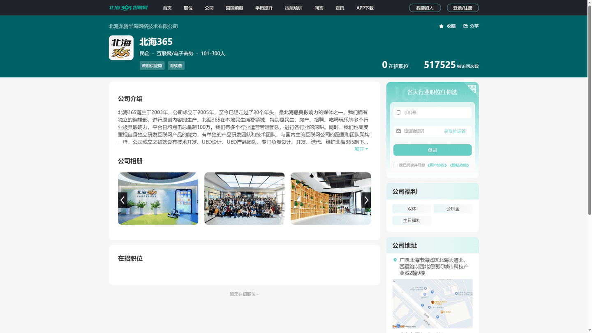Click the 双休 benefit tag
This screenshot has height=333, width=592.
pos(412,209)
